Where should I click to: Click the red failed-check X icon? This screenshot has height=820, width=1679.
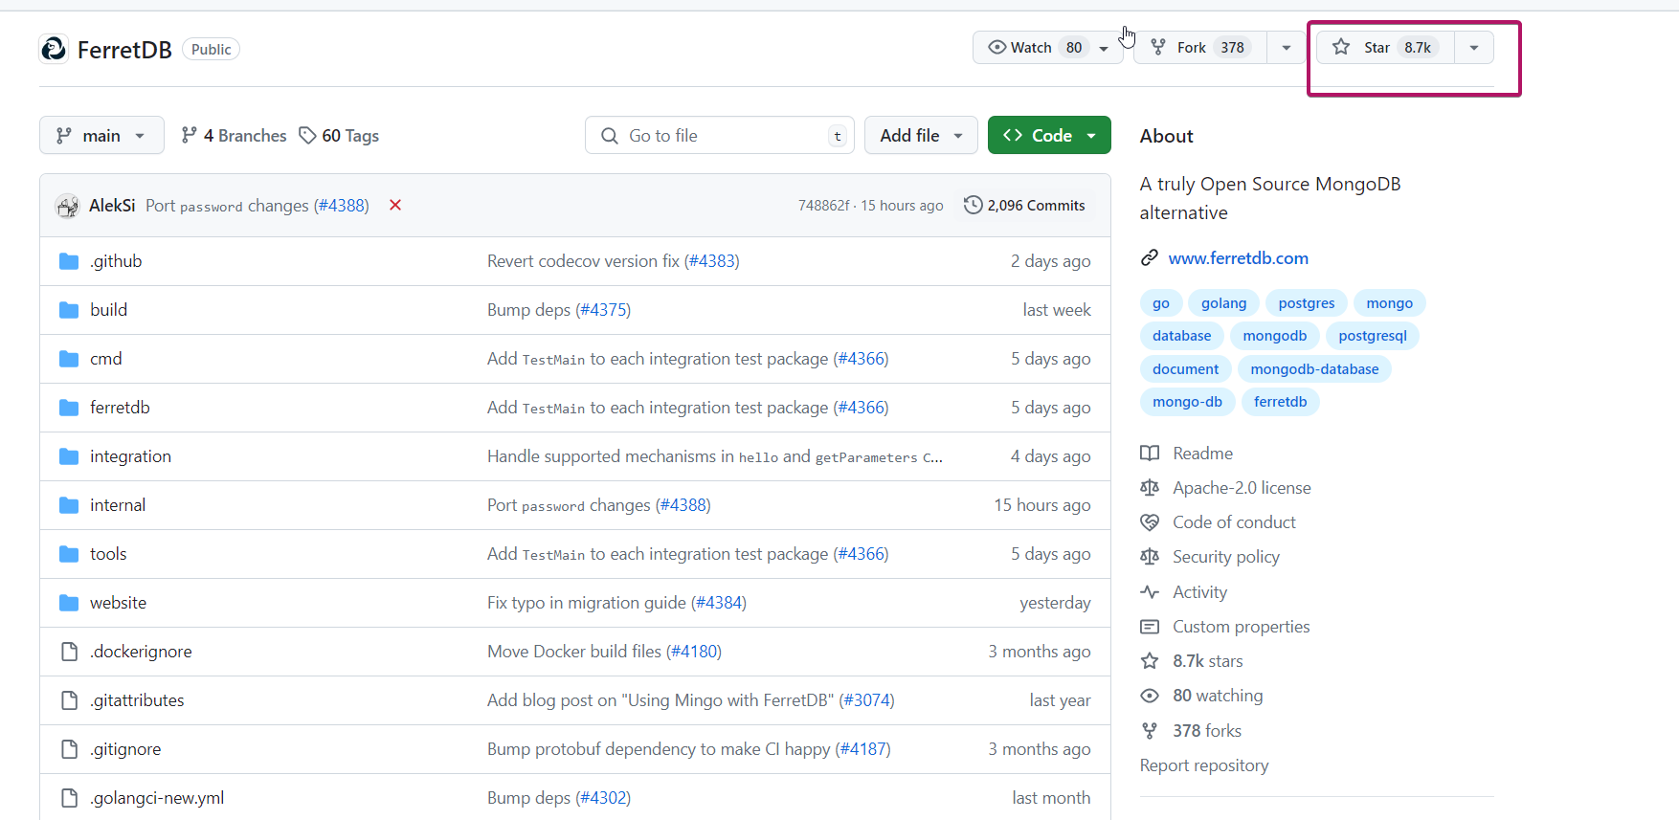395,205
